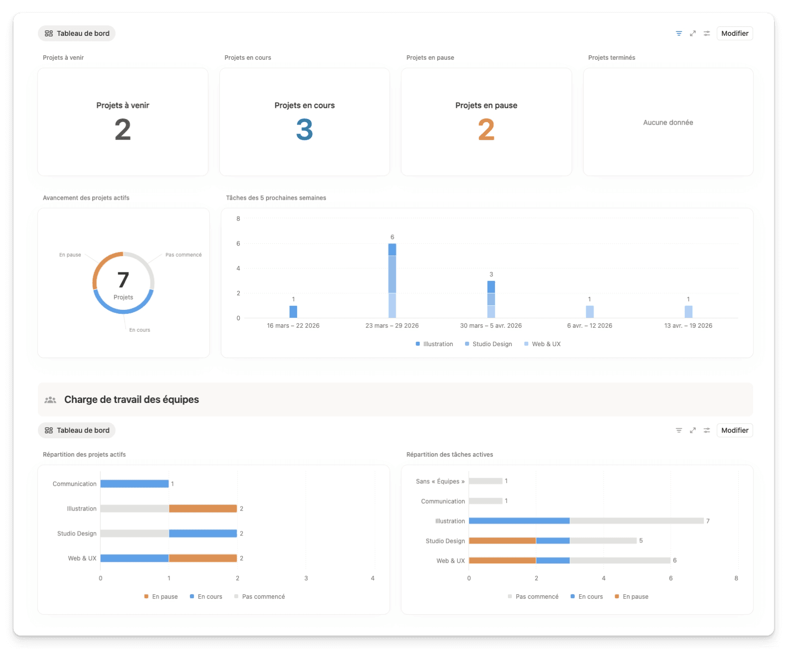Click filter icon in team workload dashboard
Viewport: 788px width, 649px height.
coord(678,430)
